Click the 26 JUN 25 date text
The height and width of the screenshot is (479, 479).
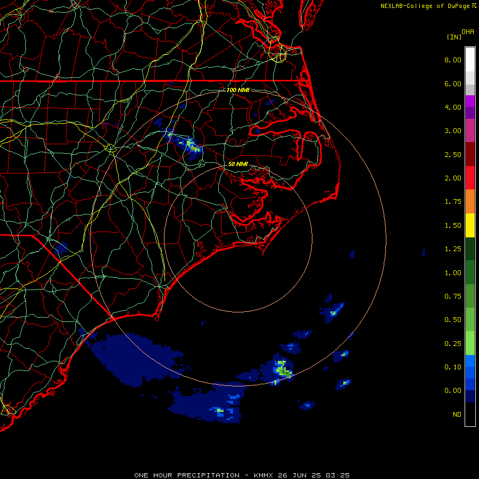300,475
